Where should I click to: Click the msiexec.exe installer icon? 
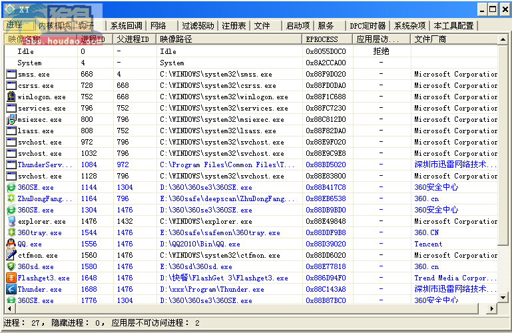(11, 119)
